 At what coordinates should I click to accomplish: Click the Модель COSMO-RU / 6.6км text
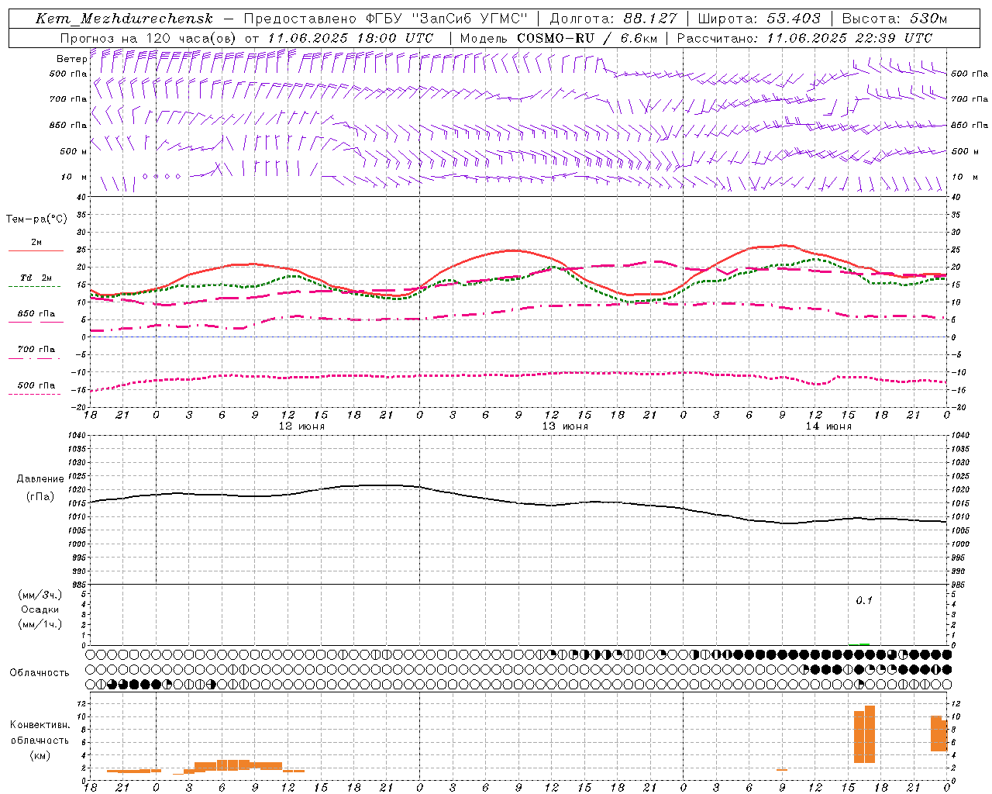click(559, 38)
